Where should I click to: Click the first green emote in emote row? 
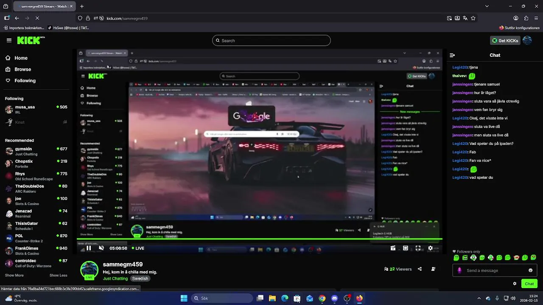pyautogui.click(x=456, y=258)
